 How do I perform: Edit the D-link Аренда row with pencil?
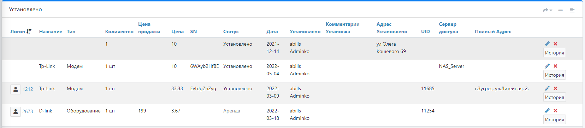[x=547, y=111]
